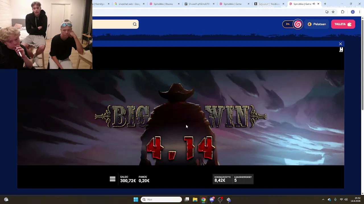Open the Chrome profile avatar
Image resolution: width=364 pixels, height=204 pixels.
click(x=353, y=12)
